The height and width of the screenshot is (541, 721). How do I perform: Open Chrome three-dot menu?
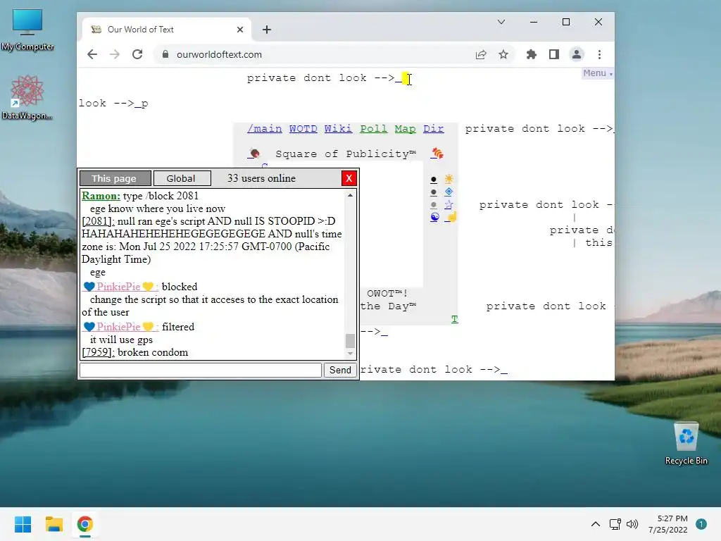coord(599,54)
